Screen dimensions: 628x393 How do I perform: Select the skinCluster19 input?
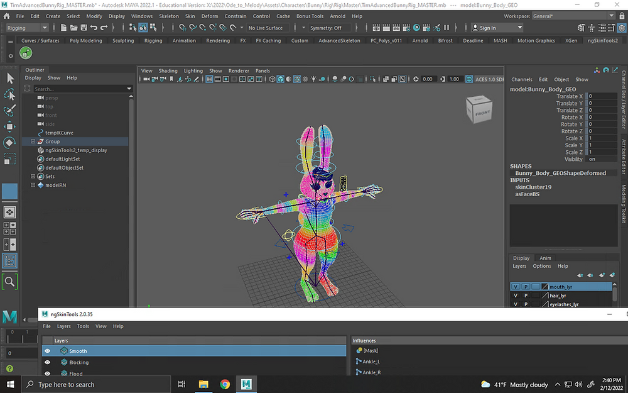click(533, 187)
